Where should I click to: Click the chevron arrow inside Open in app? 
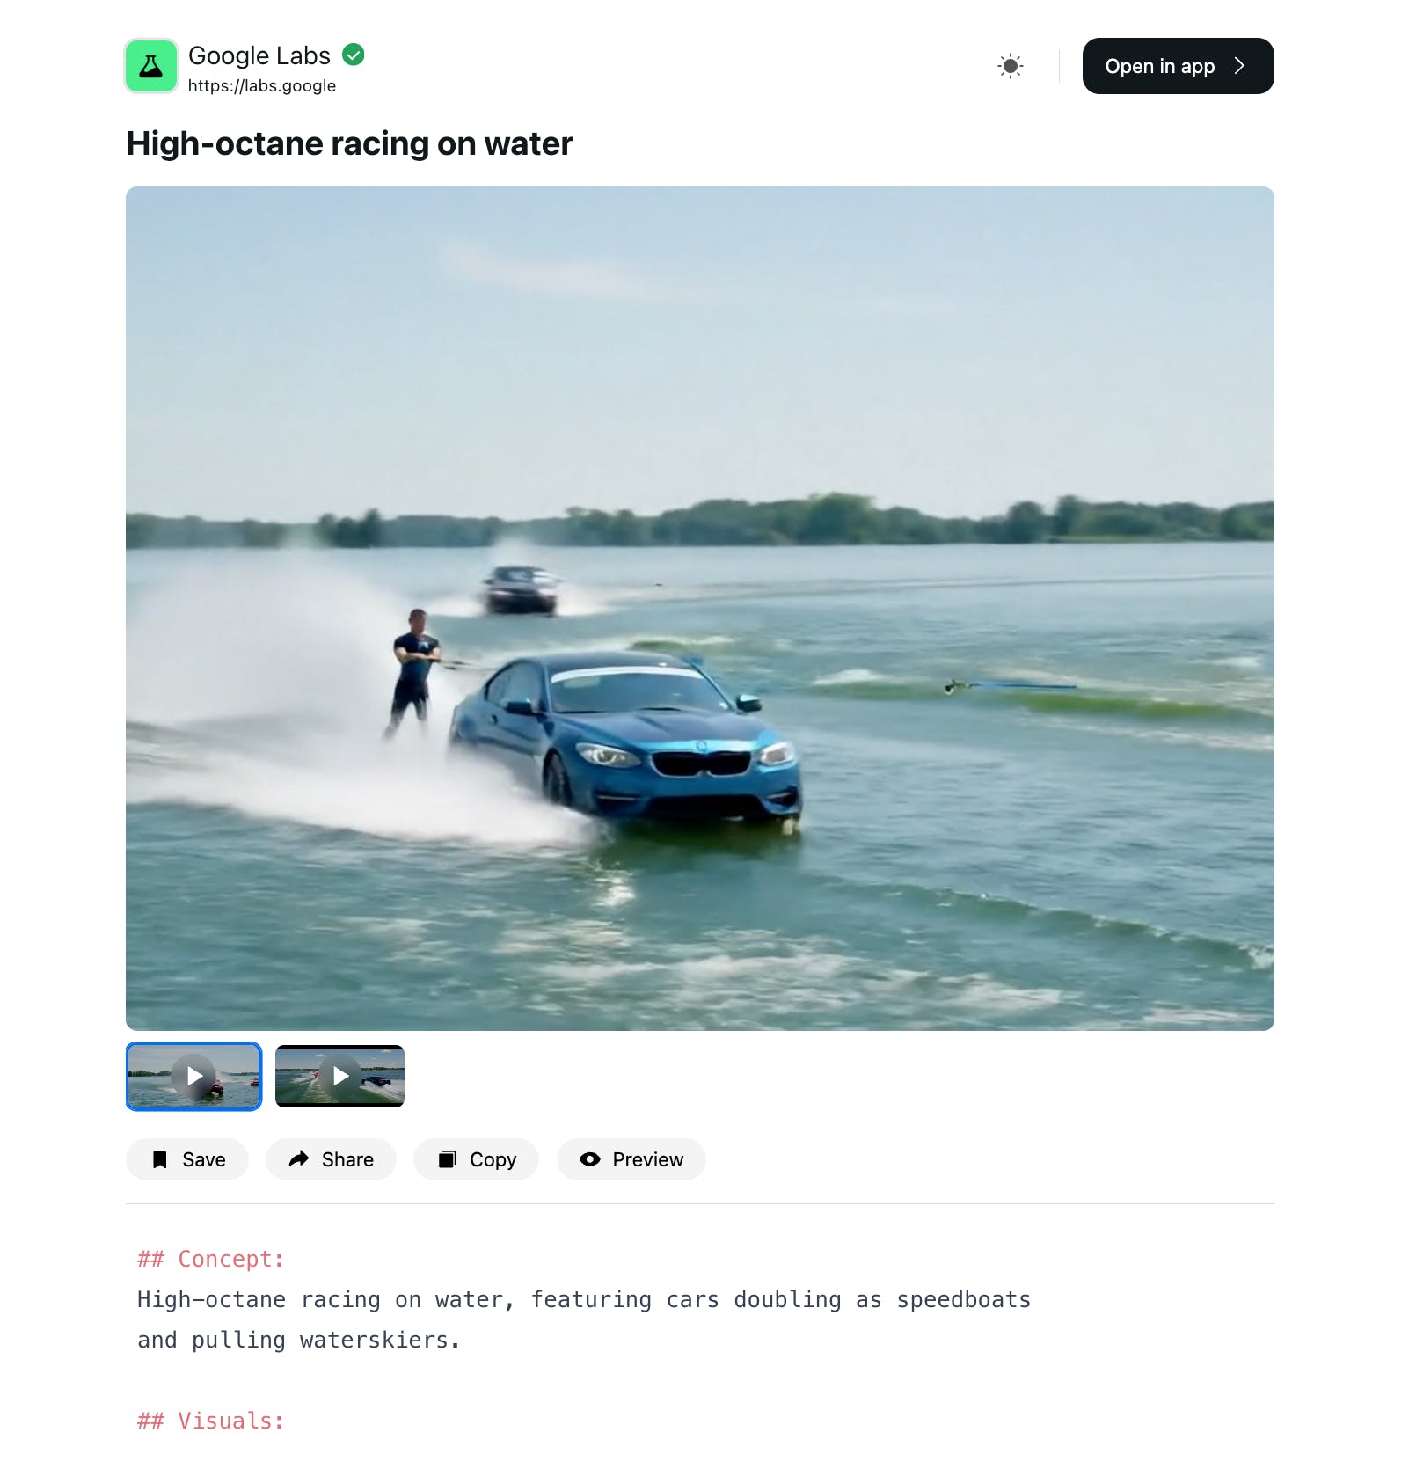coord(1239,66)
